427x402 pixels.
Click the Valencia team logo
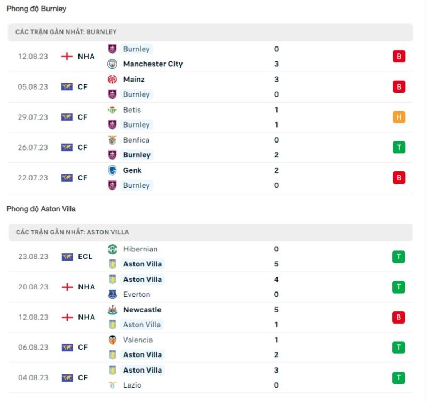(x=113, y=340)
